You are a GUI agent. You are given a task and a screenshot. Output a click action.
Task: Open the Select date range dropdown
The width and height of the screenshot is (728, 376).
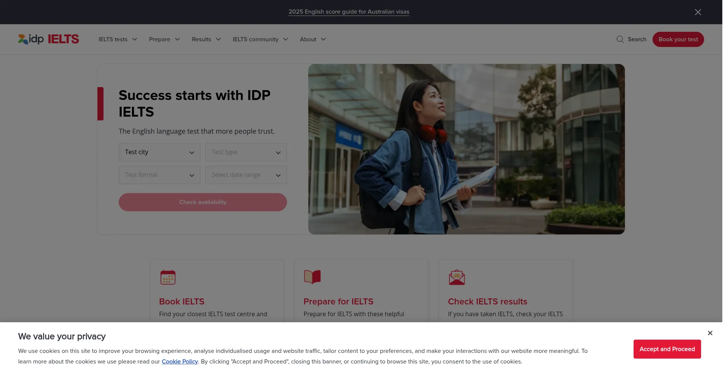246,175
